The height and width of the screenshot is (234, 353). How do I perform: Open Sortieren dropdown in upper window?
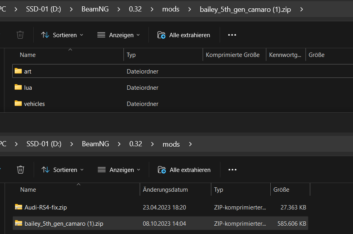pos(63,35)
